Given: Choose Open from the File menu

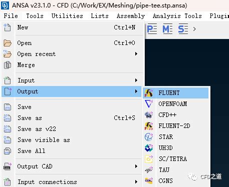Looking at the screenshot, I should coord(72,43).
